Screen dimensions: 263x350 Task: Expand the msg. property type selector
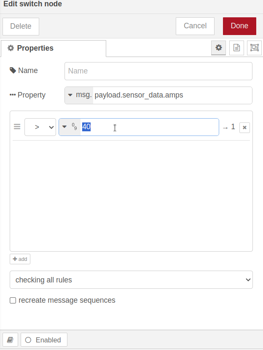click(x=79, y=95)
